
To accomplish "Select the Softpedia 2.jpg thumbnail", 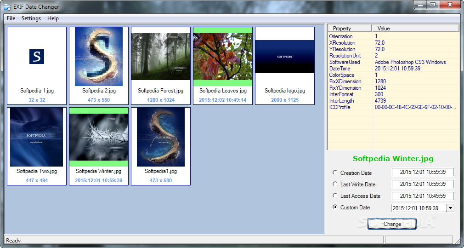I will 99,66.
